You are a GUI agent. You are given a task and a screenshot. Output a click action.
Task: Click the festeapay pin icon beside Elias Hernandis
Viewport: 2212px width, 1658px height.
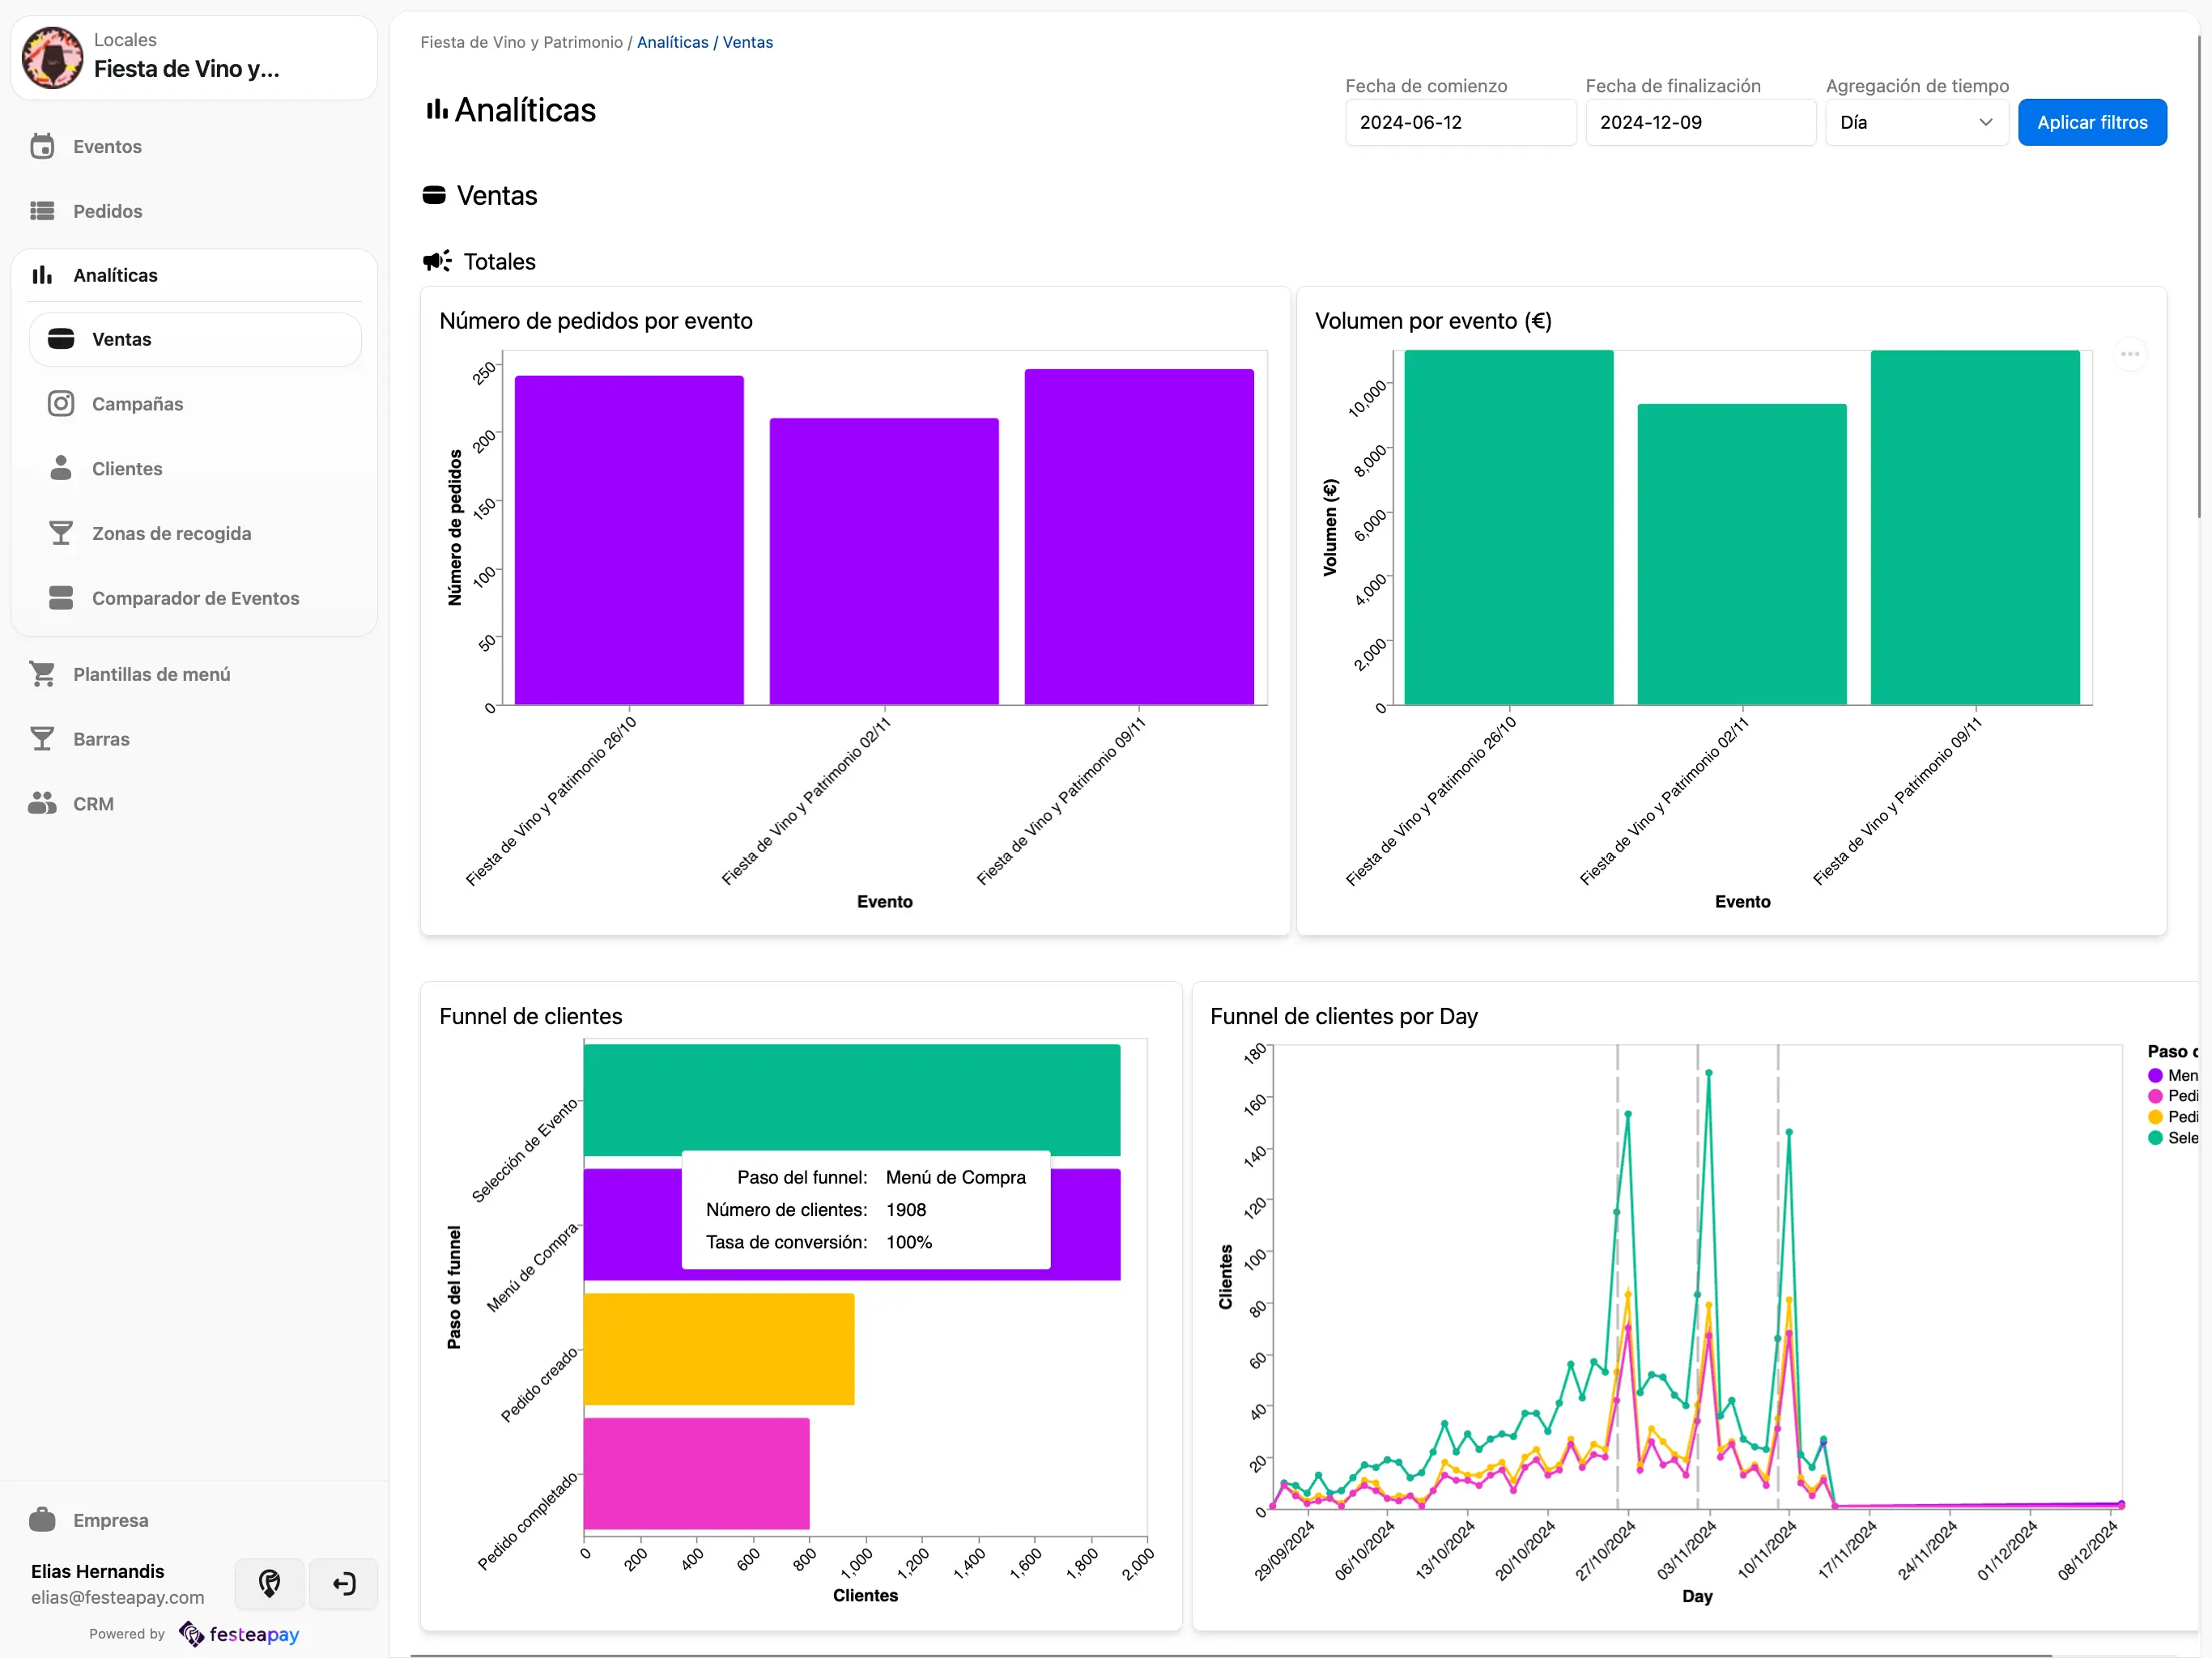(x=268, y=1584)
